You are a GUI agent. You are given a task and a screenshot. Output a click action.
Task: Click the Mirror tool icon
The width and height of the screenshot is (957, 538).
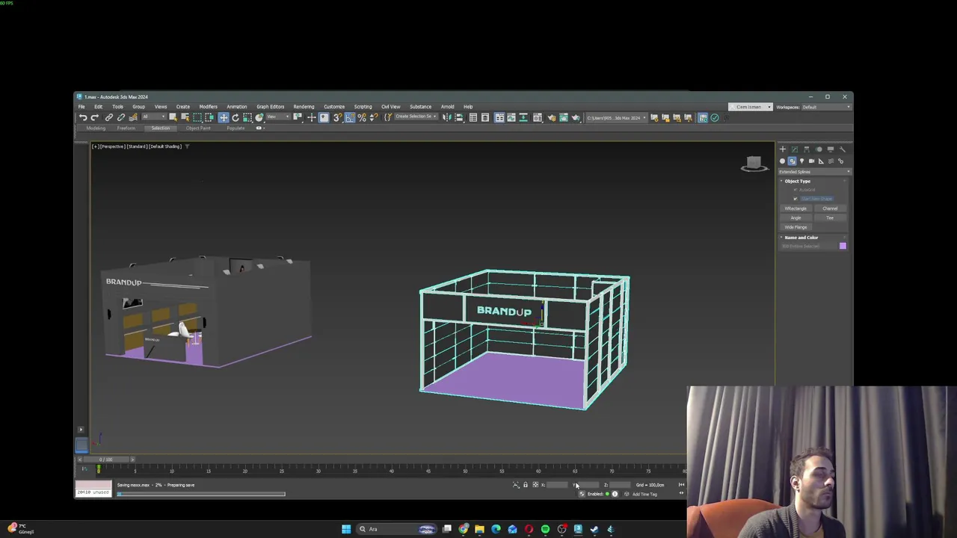446,117
